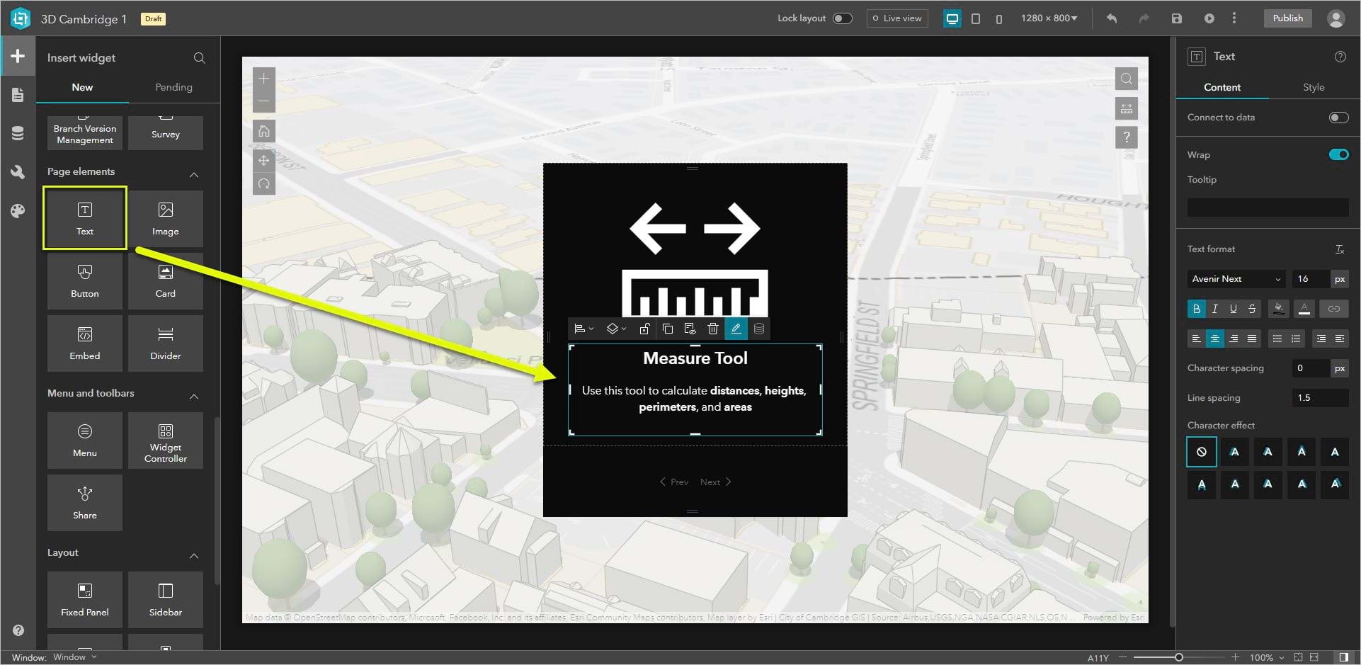Image resolution: width=1361 pixels, height=665 pixels.
Task: Disable the Wrap text option
Action: 1339,154
